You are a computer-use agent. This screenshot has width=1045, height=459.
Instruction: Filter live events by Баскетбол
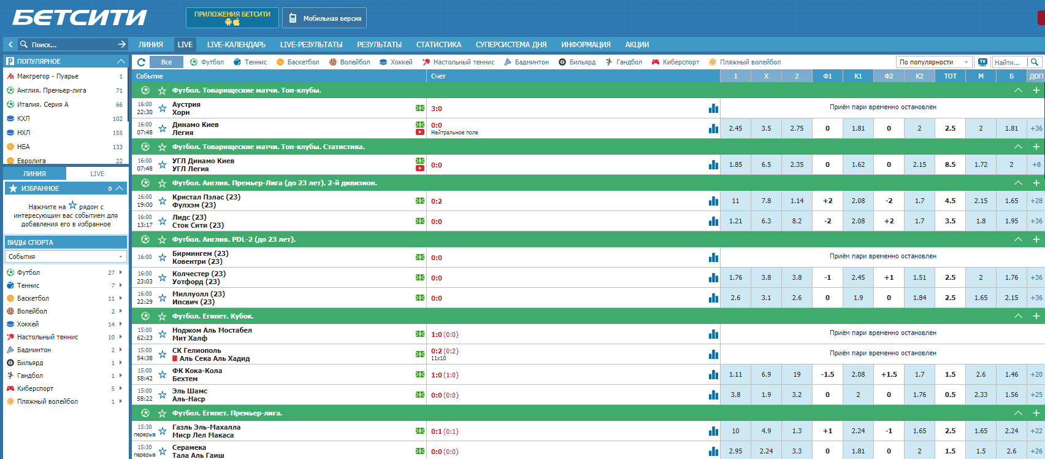[297, 62]
